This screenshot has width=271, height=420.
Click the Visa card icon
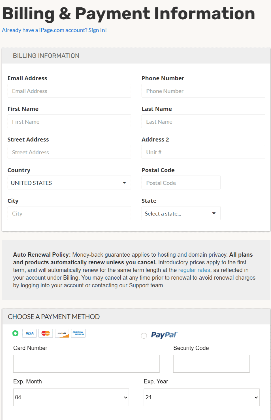coord(29,333)
